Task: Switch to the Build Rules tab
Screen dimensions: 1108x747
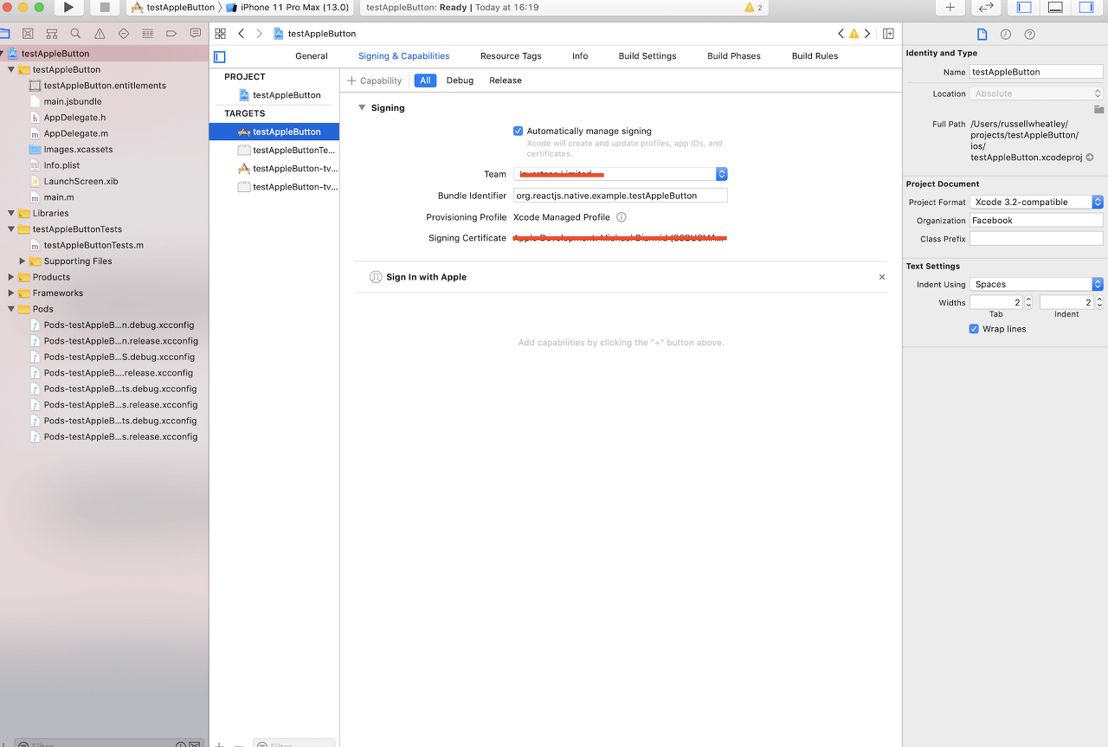Action: pos(815,56)
